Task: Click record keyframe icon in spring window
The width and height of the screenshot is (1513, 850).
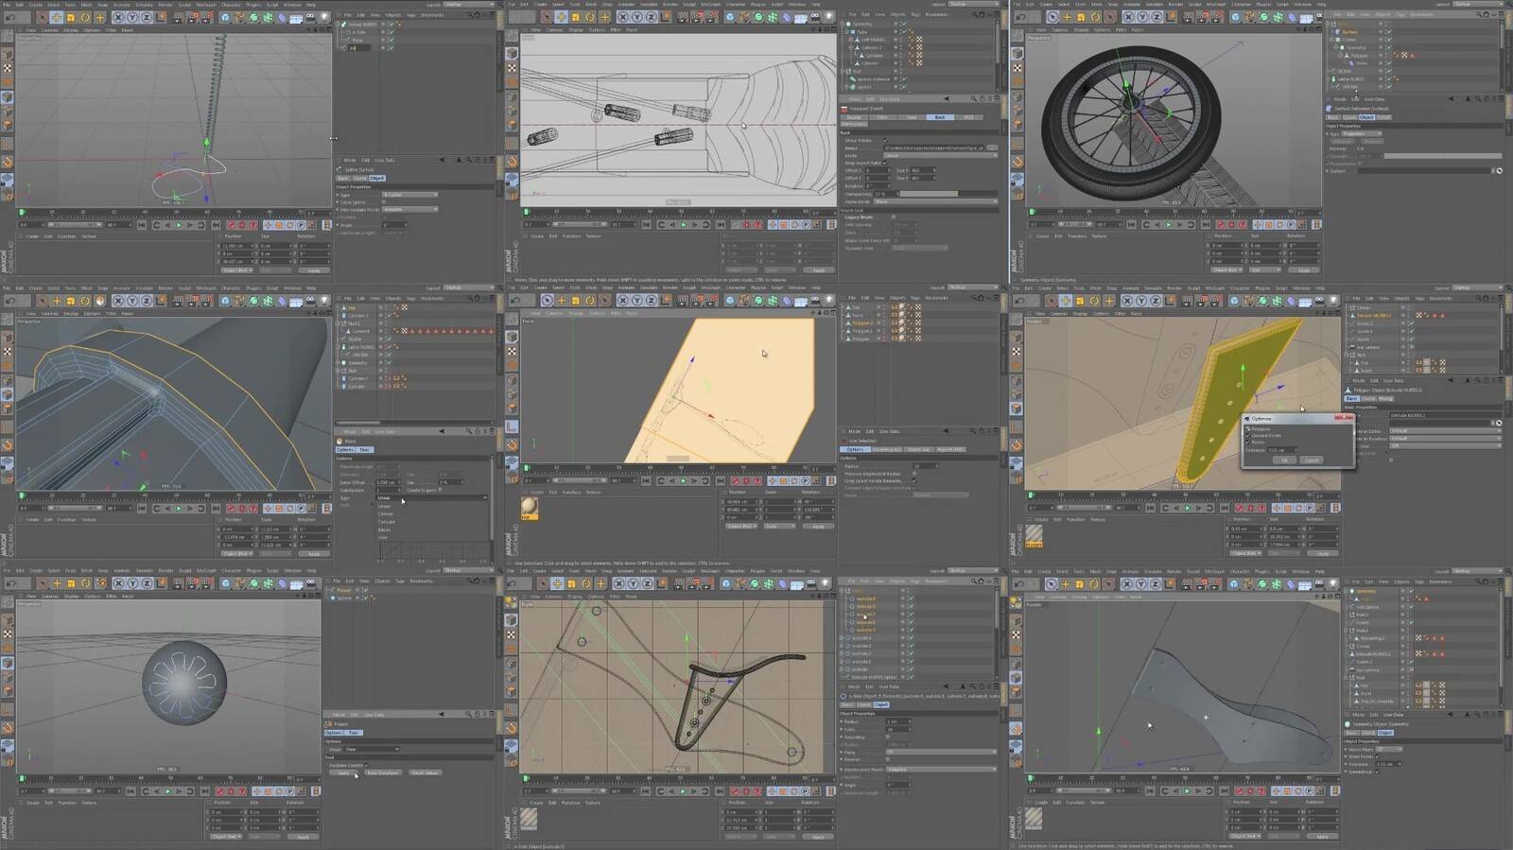Action: (231, 225)
